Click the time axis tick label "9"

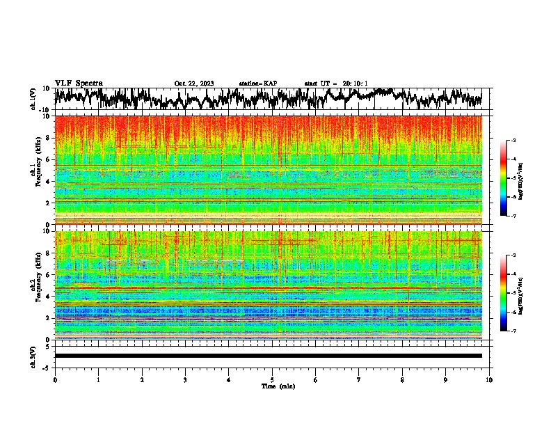pos(445,380)
